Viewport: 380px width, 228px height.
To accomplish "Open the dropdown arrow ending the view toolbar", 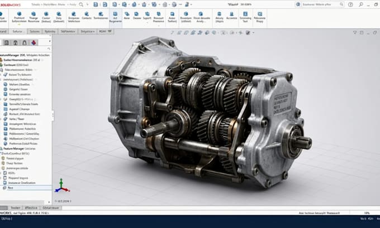I will coord(253,33).
